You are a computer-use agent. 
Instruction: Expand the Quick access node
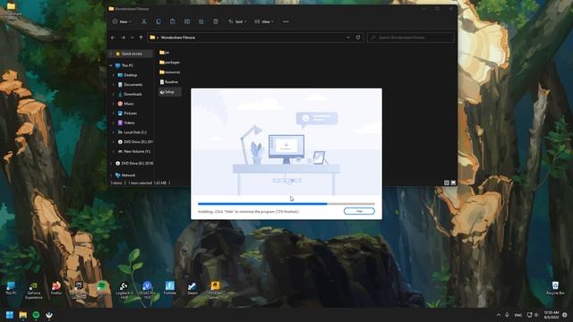(x=111, y=54)
